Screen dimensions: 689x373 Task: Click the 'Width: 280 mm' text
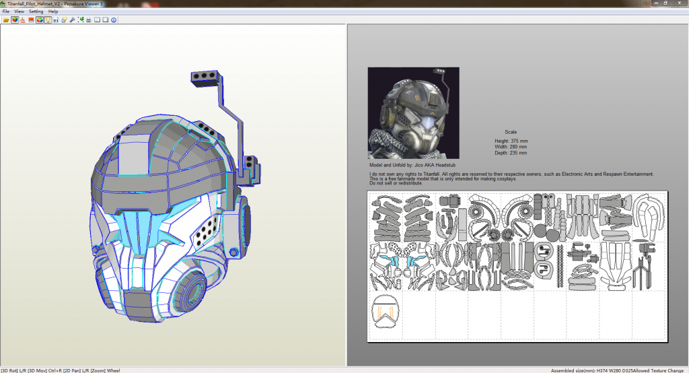click(511, 147)
